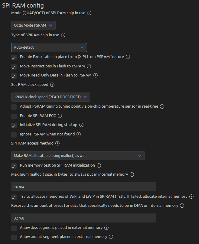Show info for Ignore PSRAM when not found
The image size is (199, 244).
78,134
